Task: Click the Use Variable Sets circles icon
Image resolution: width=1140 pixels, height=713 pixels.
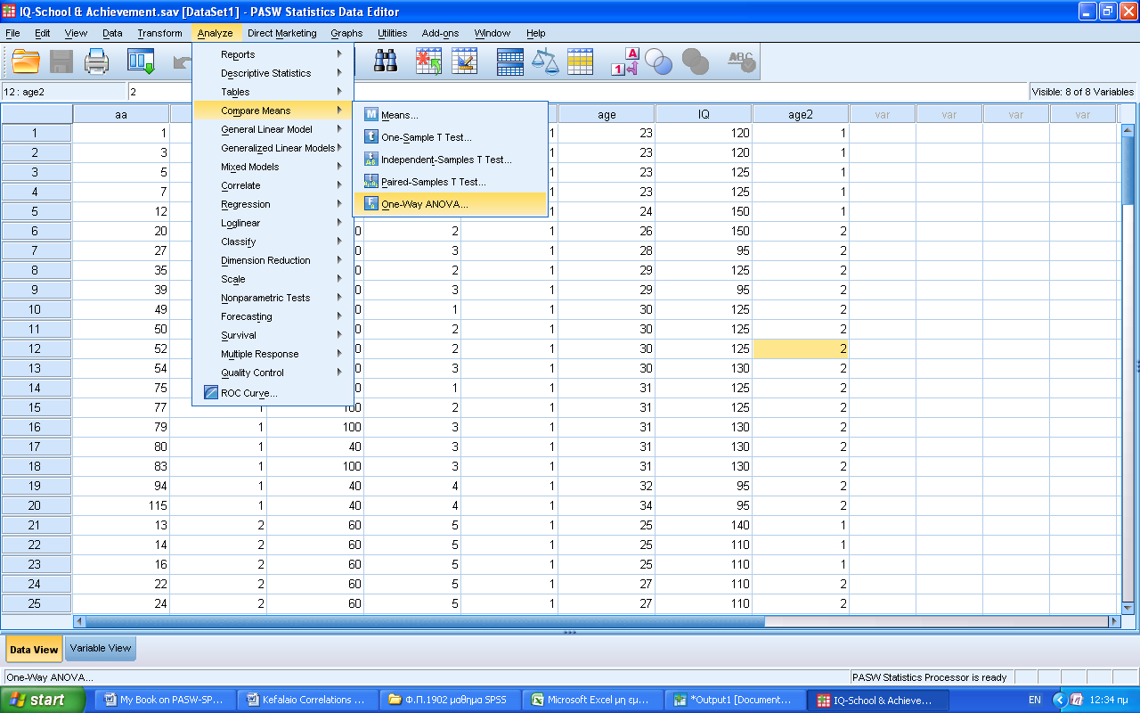Action: pyautogui.click(x=659, y=61)
